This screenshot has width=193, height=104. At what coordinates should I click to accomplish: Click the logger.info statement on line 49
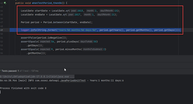[x=101, y=30]
